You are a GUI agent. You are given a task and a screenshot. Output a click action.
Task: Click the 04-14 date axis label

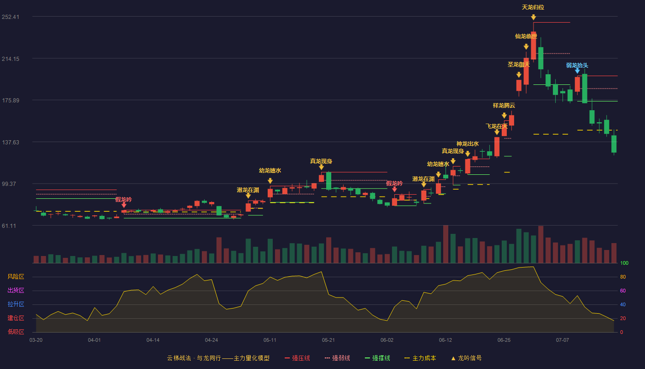[153, 340]
